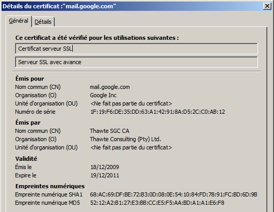Click the Google Inc organisation value

tap(103, 95)
